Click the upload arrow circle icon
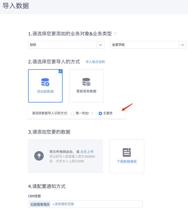 tap(39, 156)
